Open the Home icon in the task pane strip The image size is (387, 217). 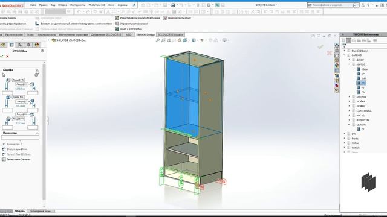click(337, 45)
